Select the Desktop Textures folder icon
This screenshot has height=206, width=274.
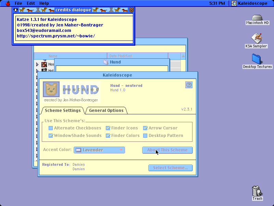(256, 59)
